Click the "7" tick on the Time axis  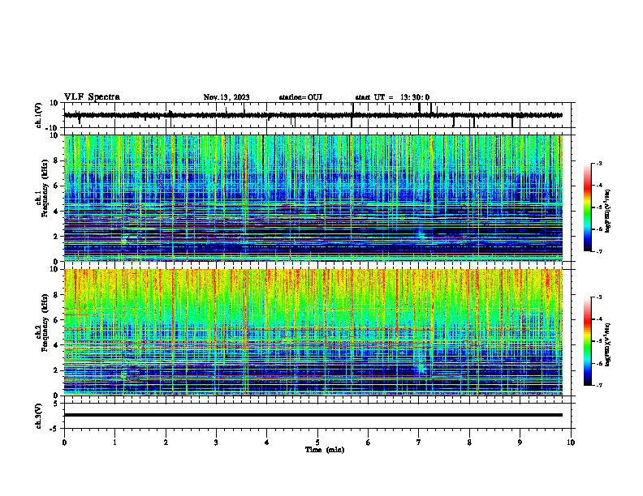point(419,443)
